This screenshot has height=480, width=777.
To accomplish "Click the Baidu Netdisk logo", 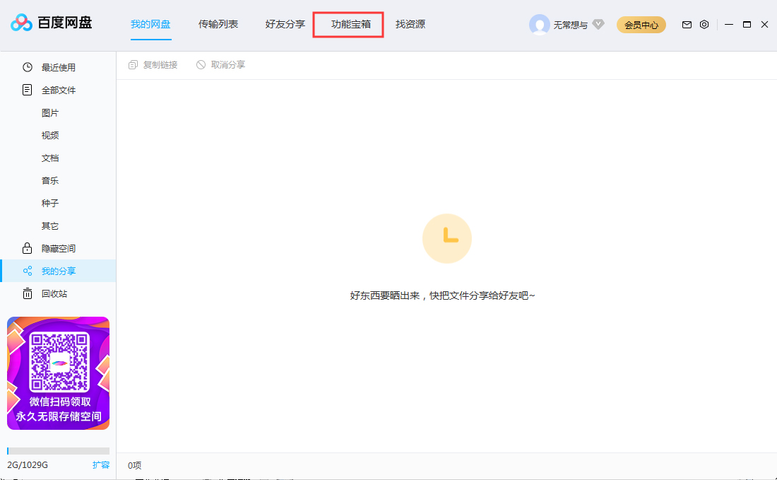I will coord(52,23).
